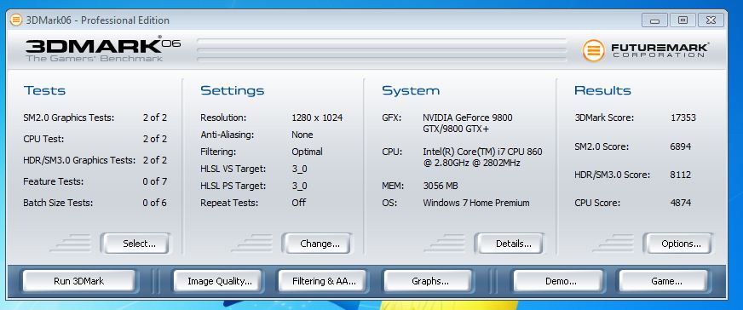Click the NVIDIA GeForce 9800 GFX text
The width and height of the screenshot is (743, 310).
click(468, 123)
